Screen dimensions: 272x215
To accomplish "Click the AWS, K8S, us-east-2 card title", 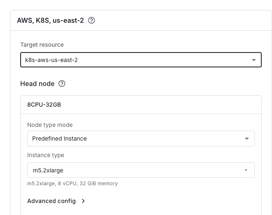I will (50, 20).
